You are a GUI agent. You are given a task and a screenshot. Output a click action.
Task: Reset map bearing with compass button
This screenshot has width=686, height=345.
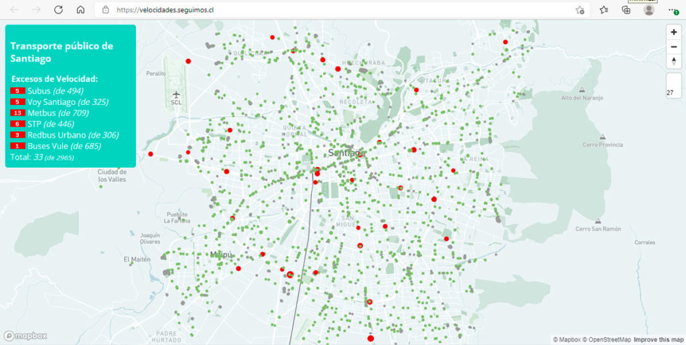pyautogui.click(x=674, y=62)
